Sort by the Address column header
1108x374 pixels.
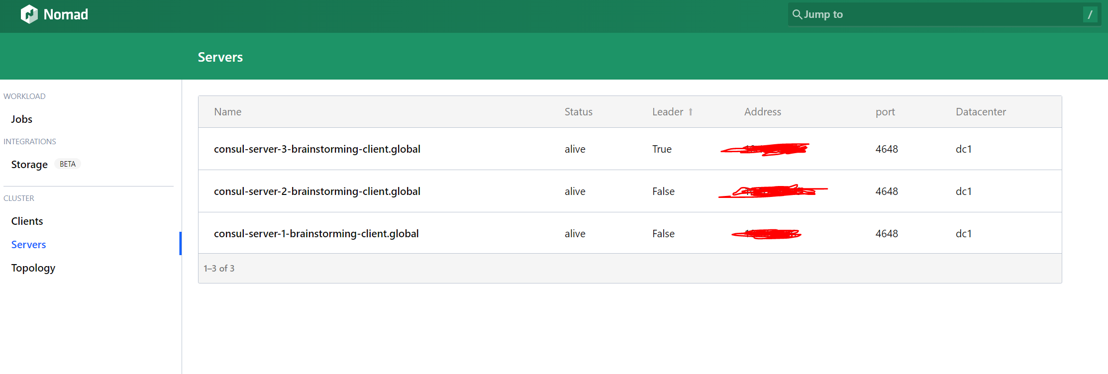[x=763, y=112]
